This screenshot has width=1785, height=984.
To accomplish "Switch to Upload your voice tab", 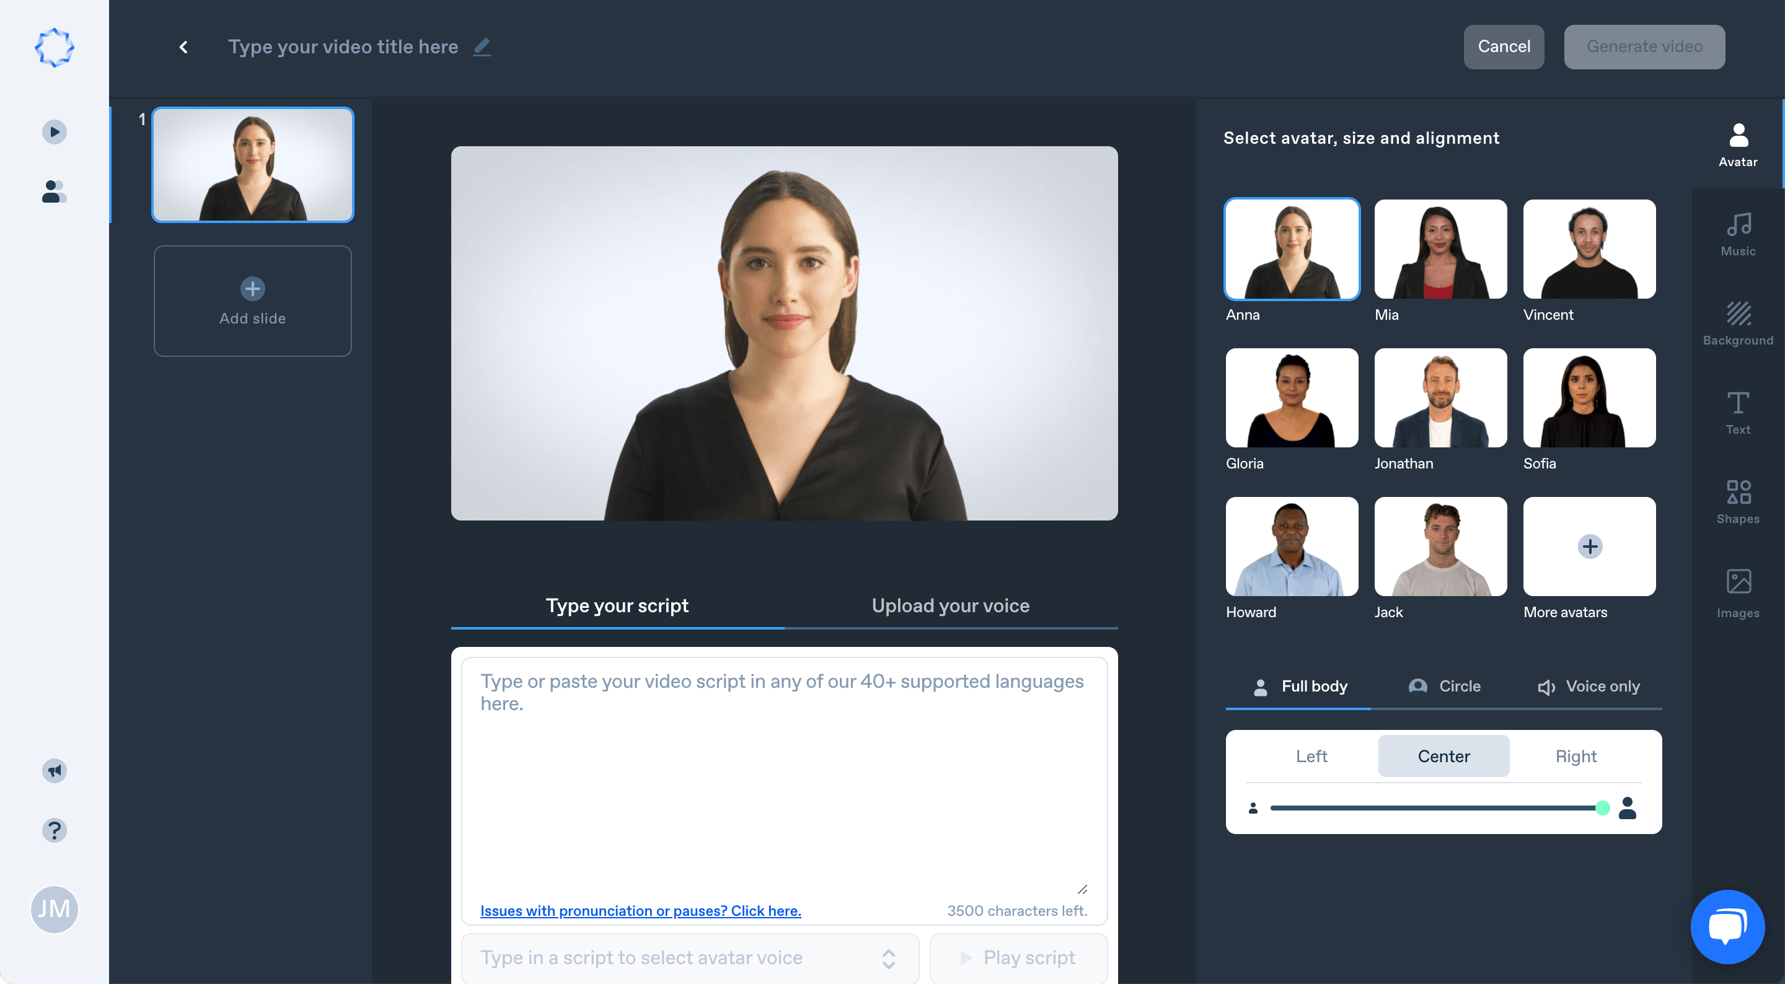I will coord(950,605).
